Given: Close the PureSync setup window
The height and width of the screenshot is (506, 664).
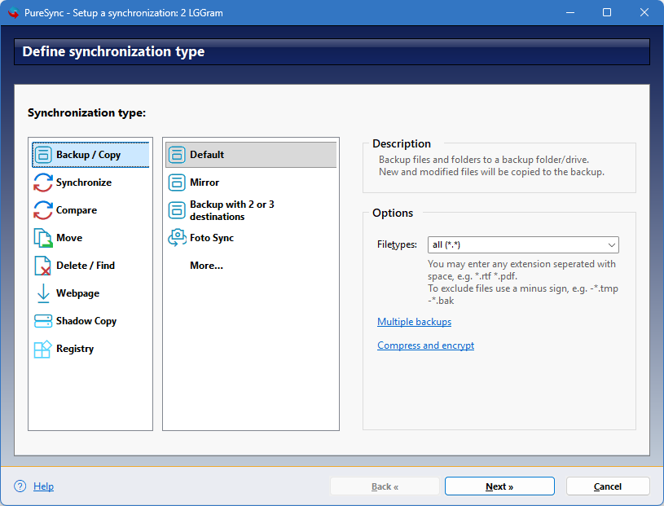Looking at the screenshot, I should [644, 12].
